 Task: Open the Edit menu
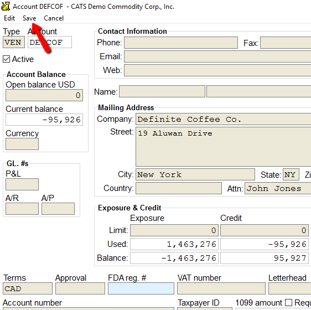coord(9,18)
